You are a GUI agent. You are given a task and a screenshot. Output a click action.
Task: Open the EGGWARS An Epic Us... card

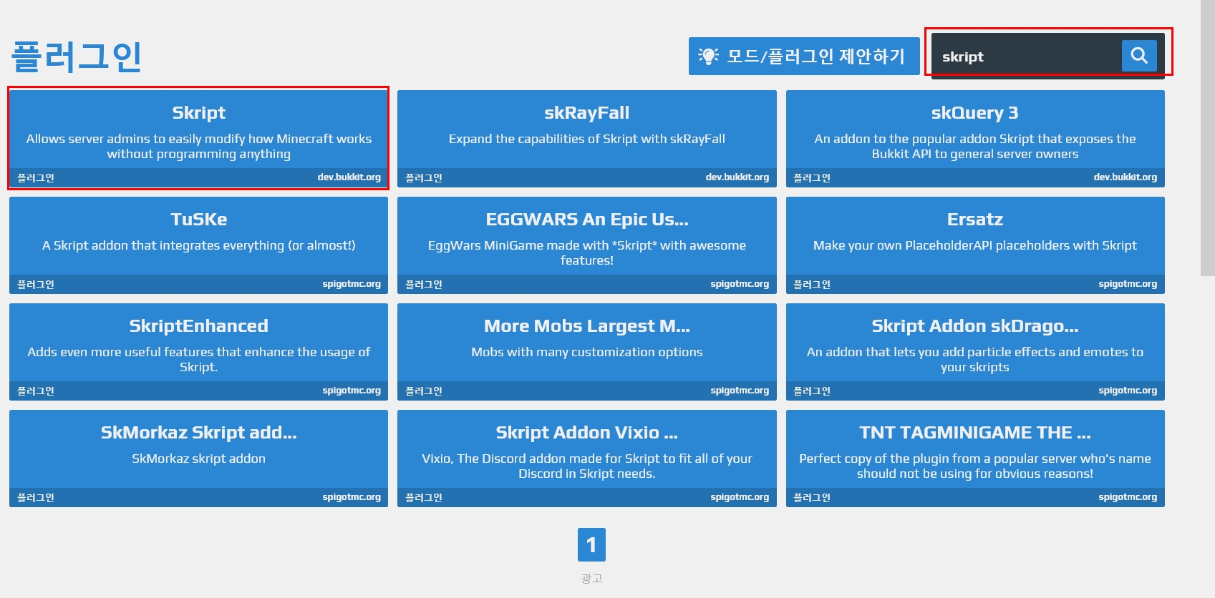coord(587,245)
